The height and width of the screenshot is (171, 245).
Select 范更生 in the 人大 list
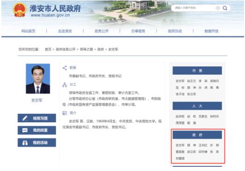point(203,117)
